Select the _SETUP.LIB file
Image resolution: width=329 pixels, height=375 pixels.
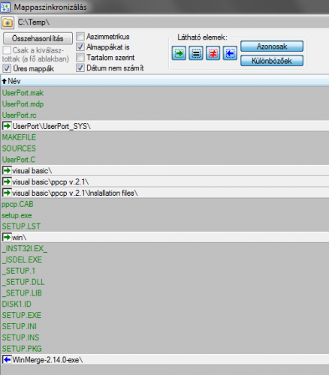[22, 293]
